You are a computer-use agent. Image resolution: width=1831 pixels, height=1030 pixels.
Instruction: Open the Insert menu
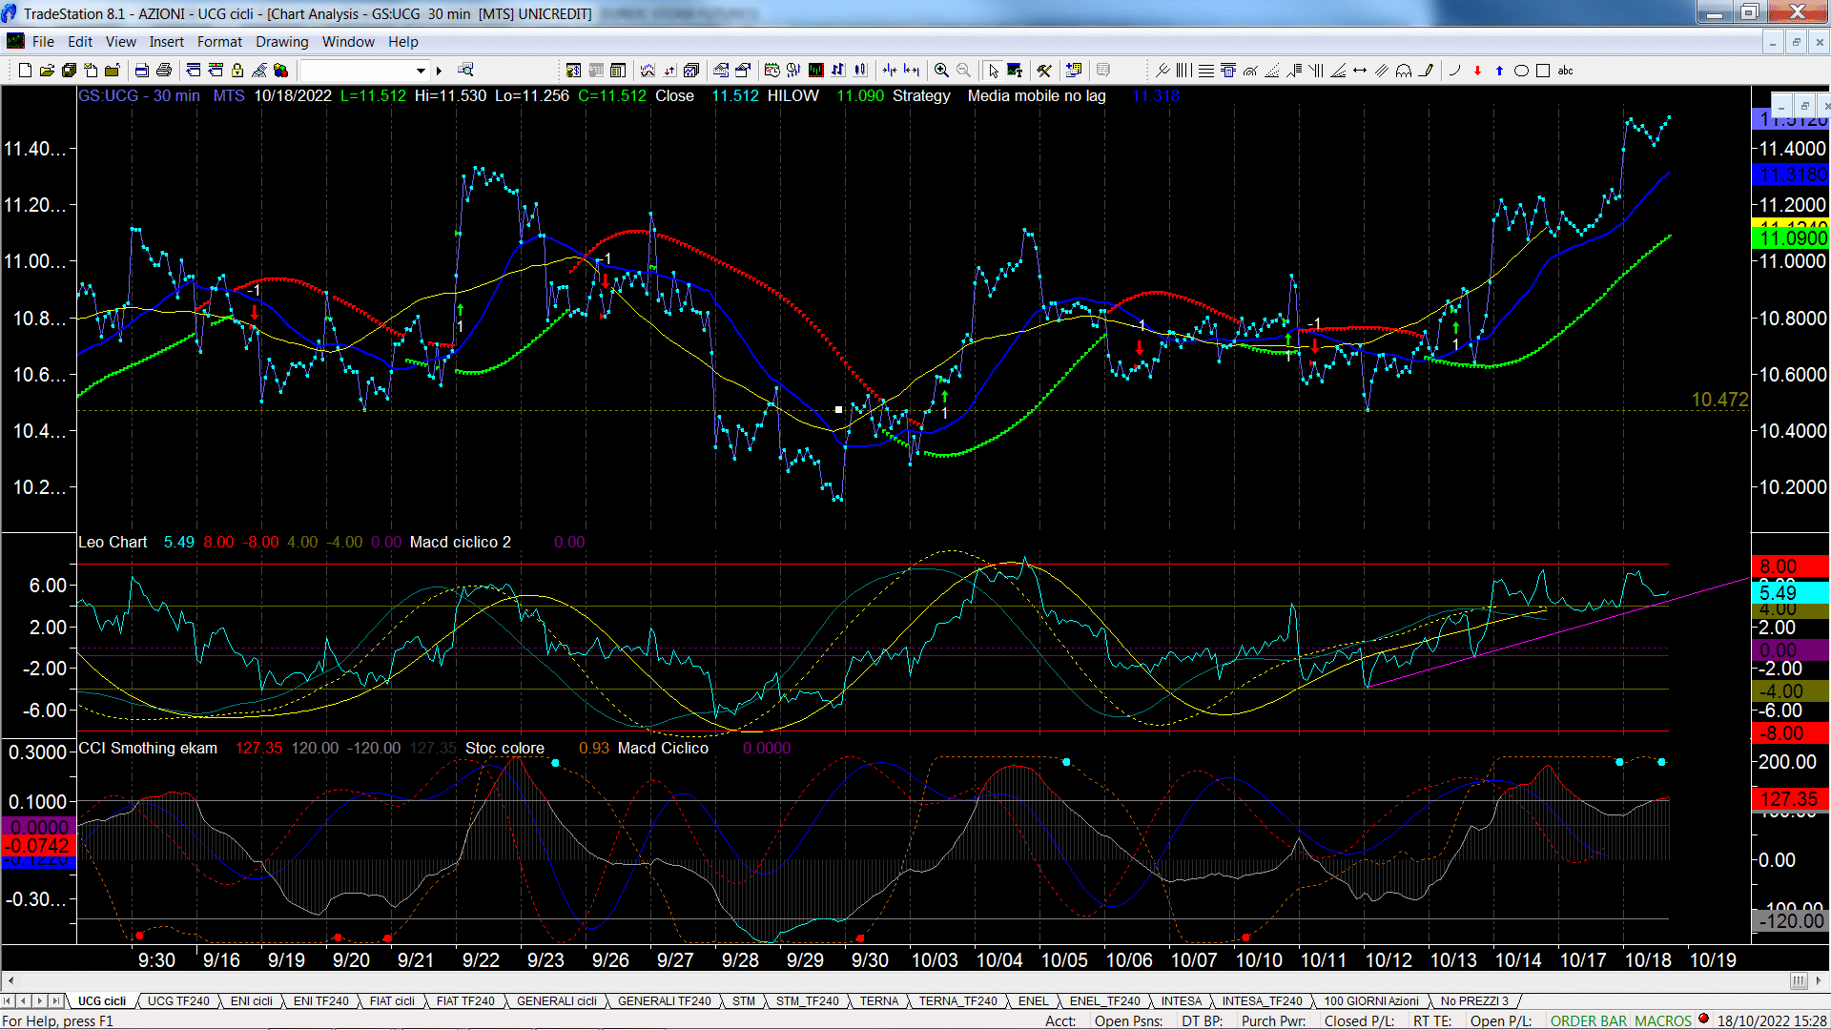[x=167, y=42]
